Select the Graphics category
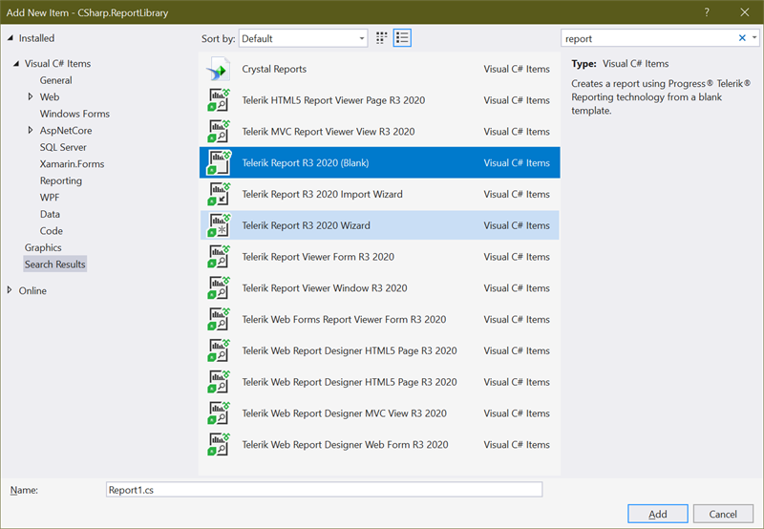Viewport: 764px width, 529px height. (43, 247)
